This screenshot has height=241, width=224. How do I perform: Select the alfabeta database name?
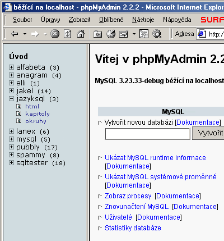tap(31, 67)
